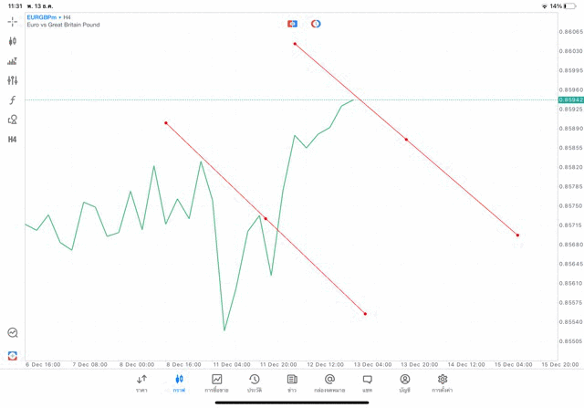Screen dimensions: 584x408
Task: Open the bar chart trade icon
Action: tap(12, 61)
